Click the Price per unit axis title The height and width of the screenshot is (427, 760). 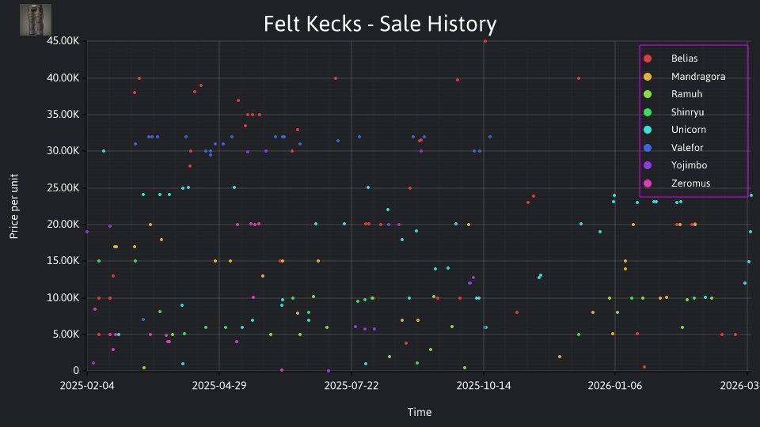tap(14, 206)
